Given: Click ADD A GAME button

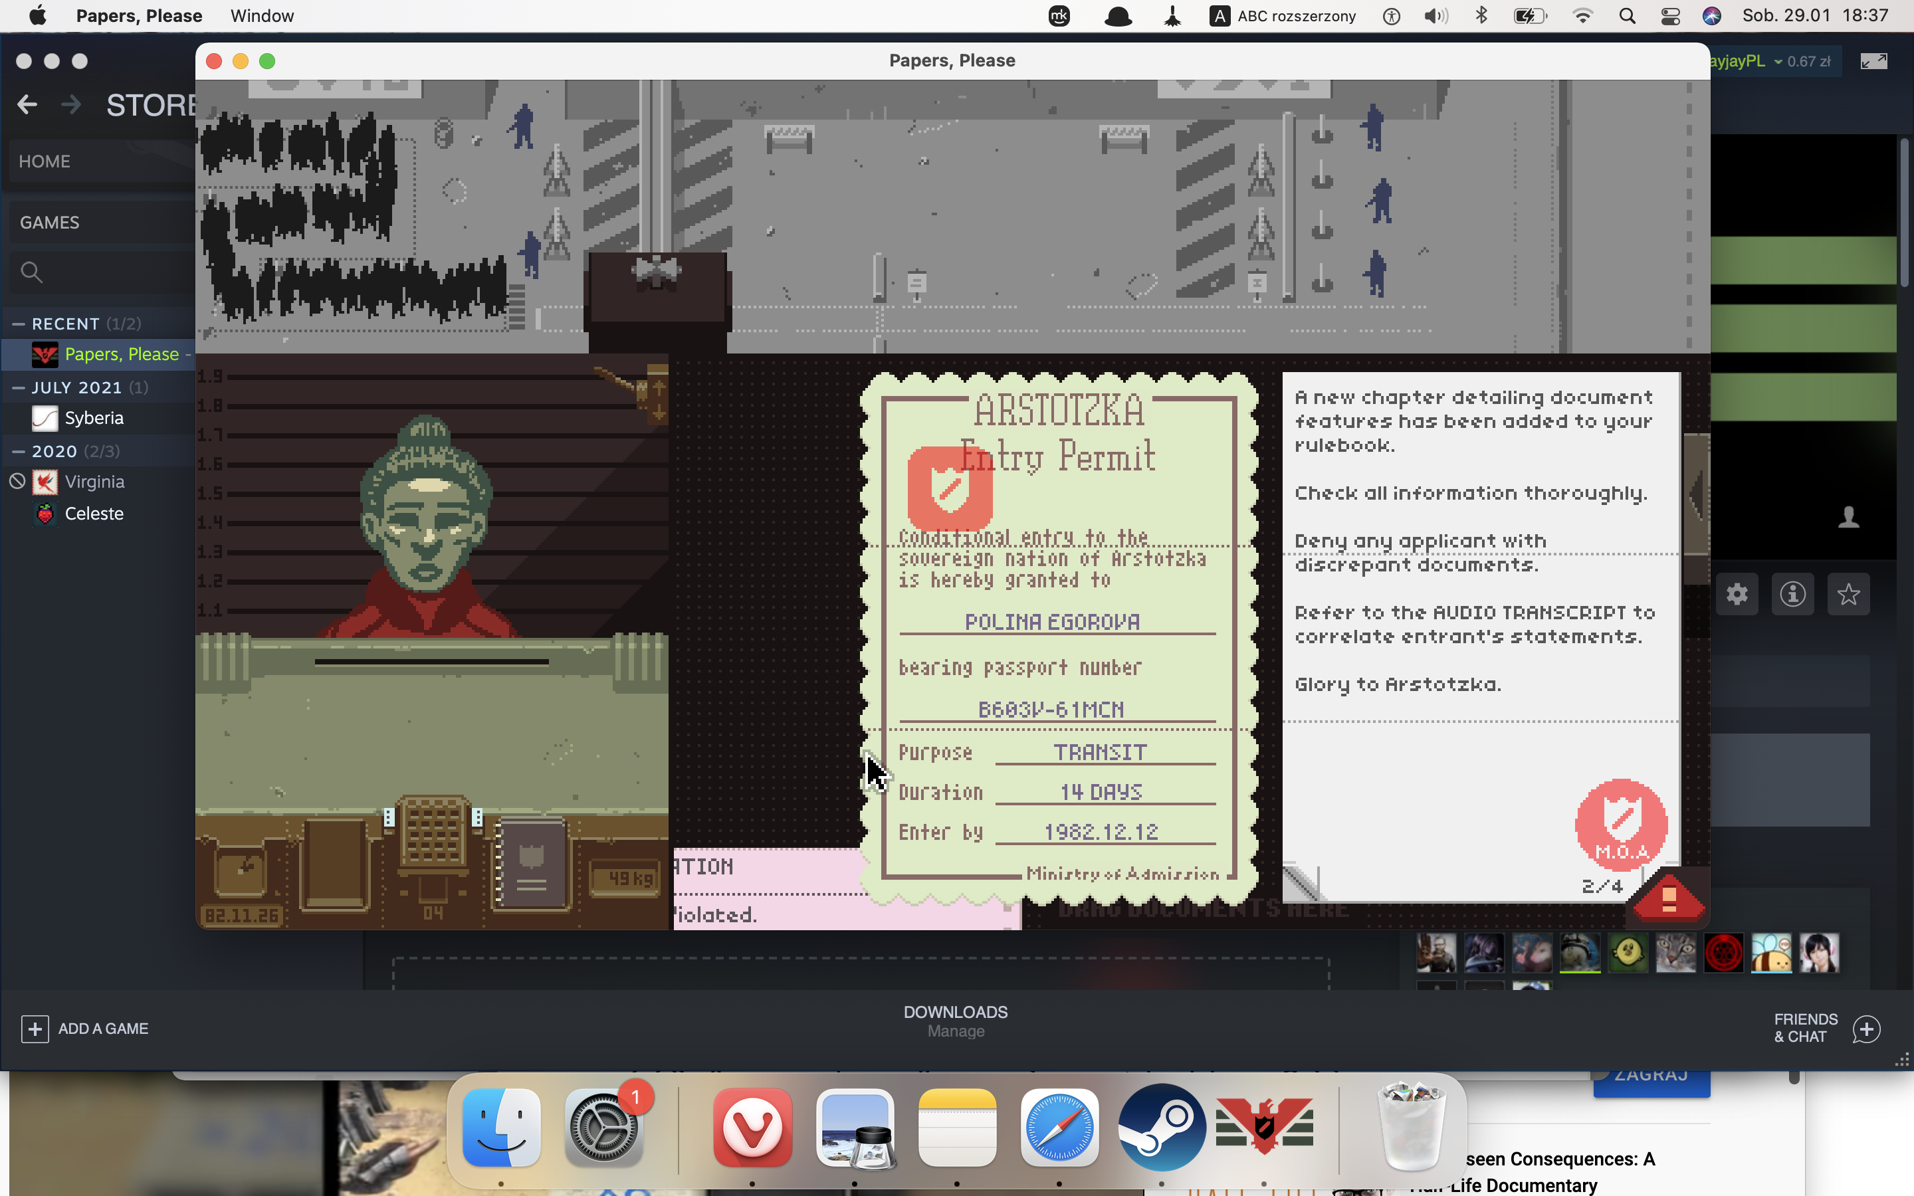Looking at the screenshot, I should 84,1029.
